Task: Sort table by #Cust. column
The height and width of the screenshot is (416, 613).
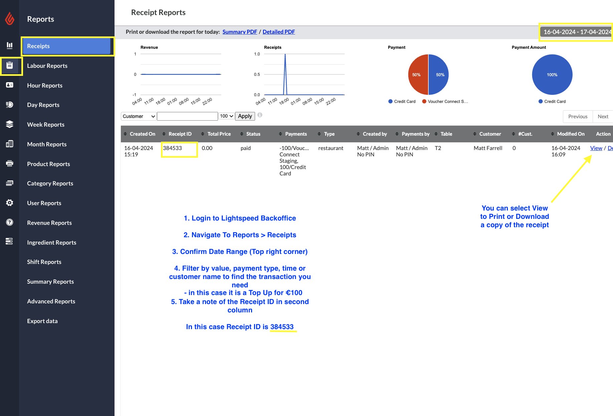Action: click(x=522, y=134)
